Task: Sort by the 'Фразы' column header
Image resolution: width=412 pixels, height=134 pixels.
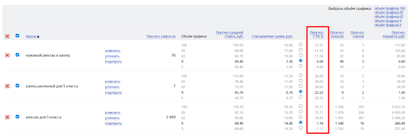Action: tap(31, 36)
